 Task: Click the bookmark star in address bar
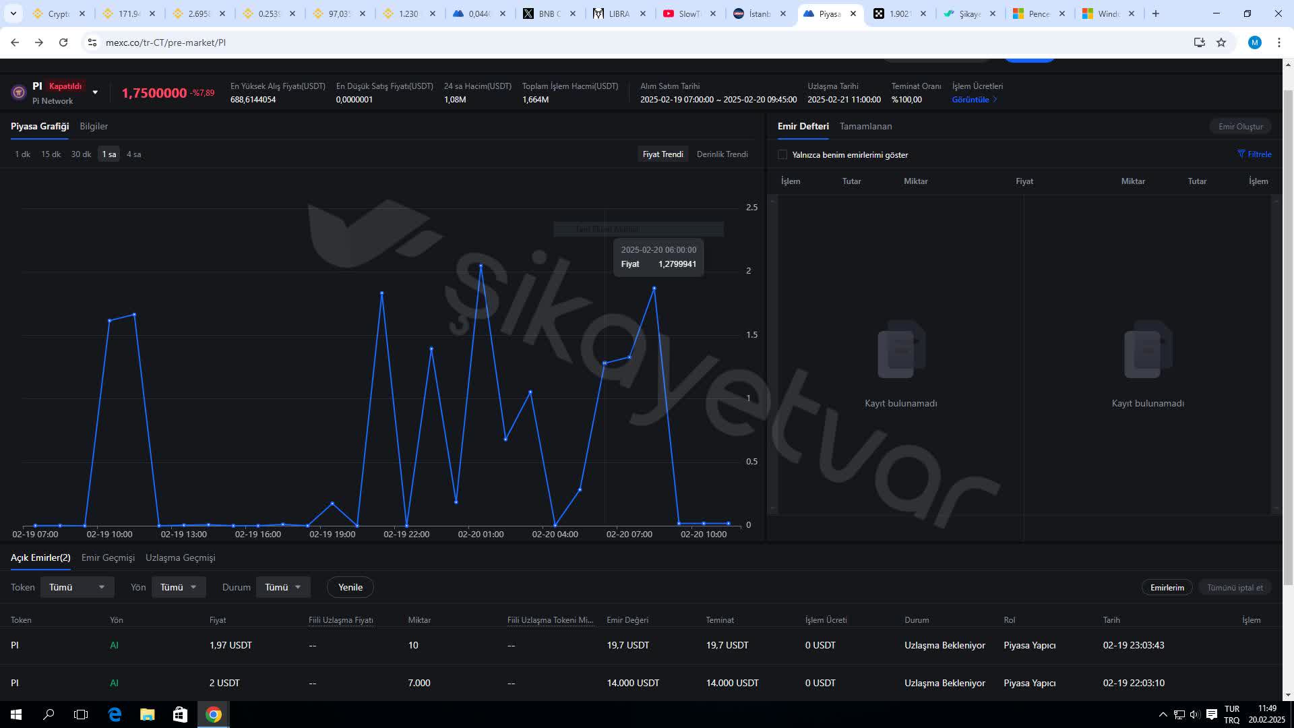pos(1221,42)
